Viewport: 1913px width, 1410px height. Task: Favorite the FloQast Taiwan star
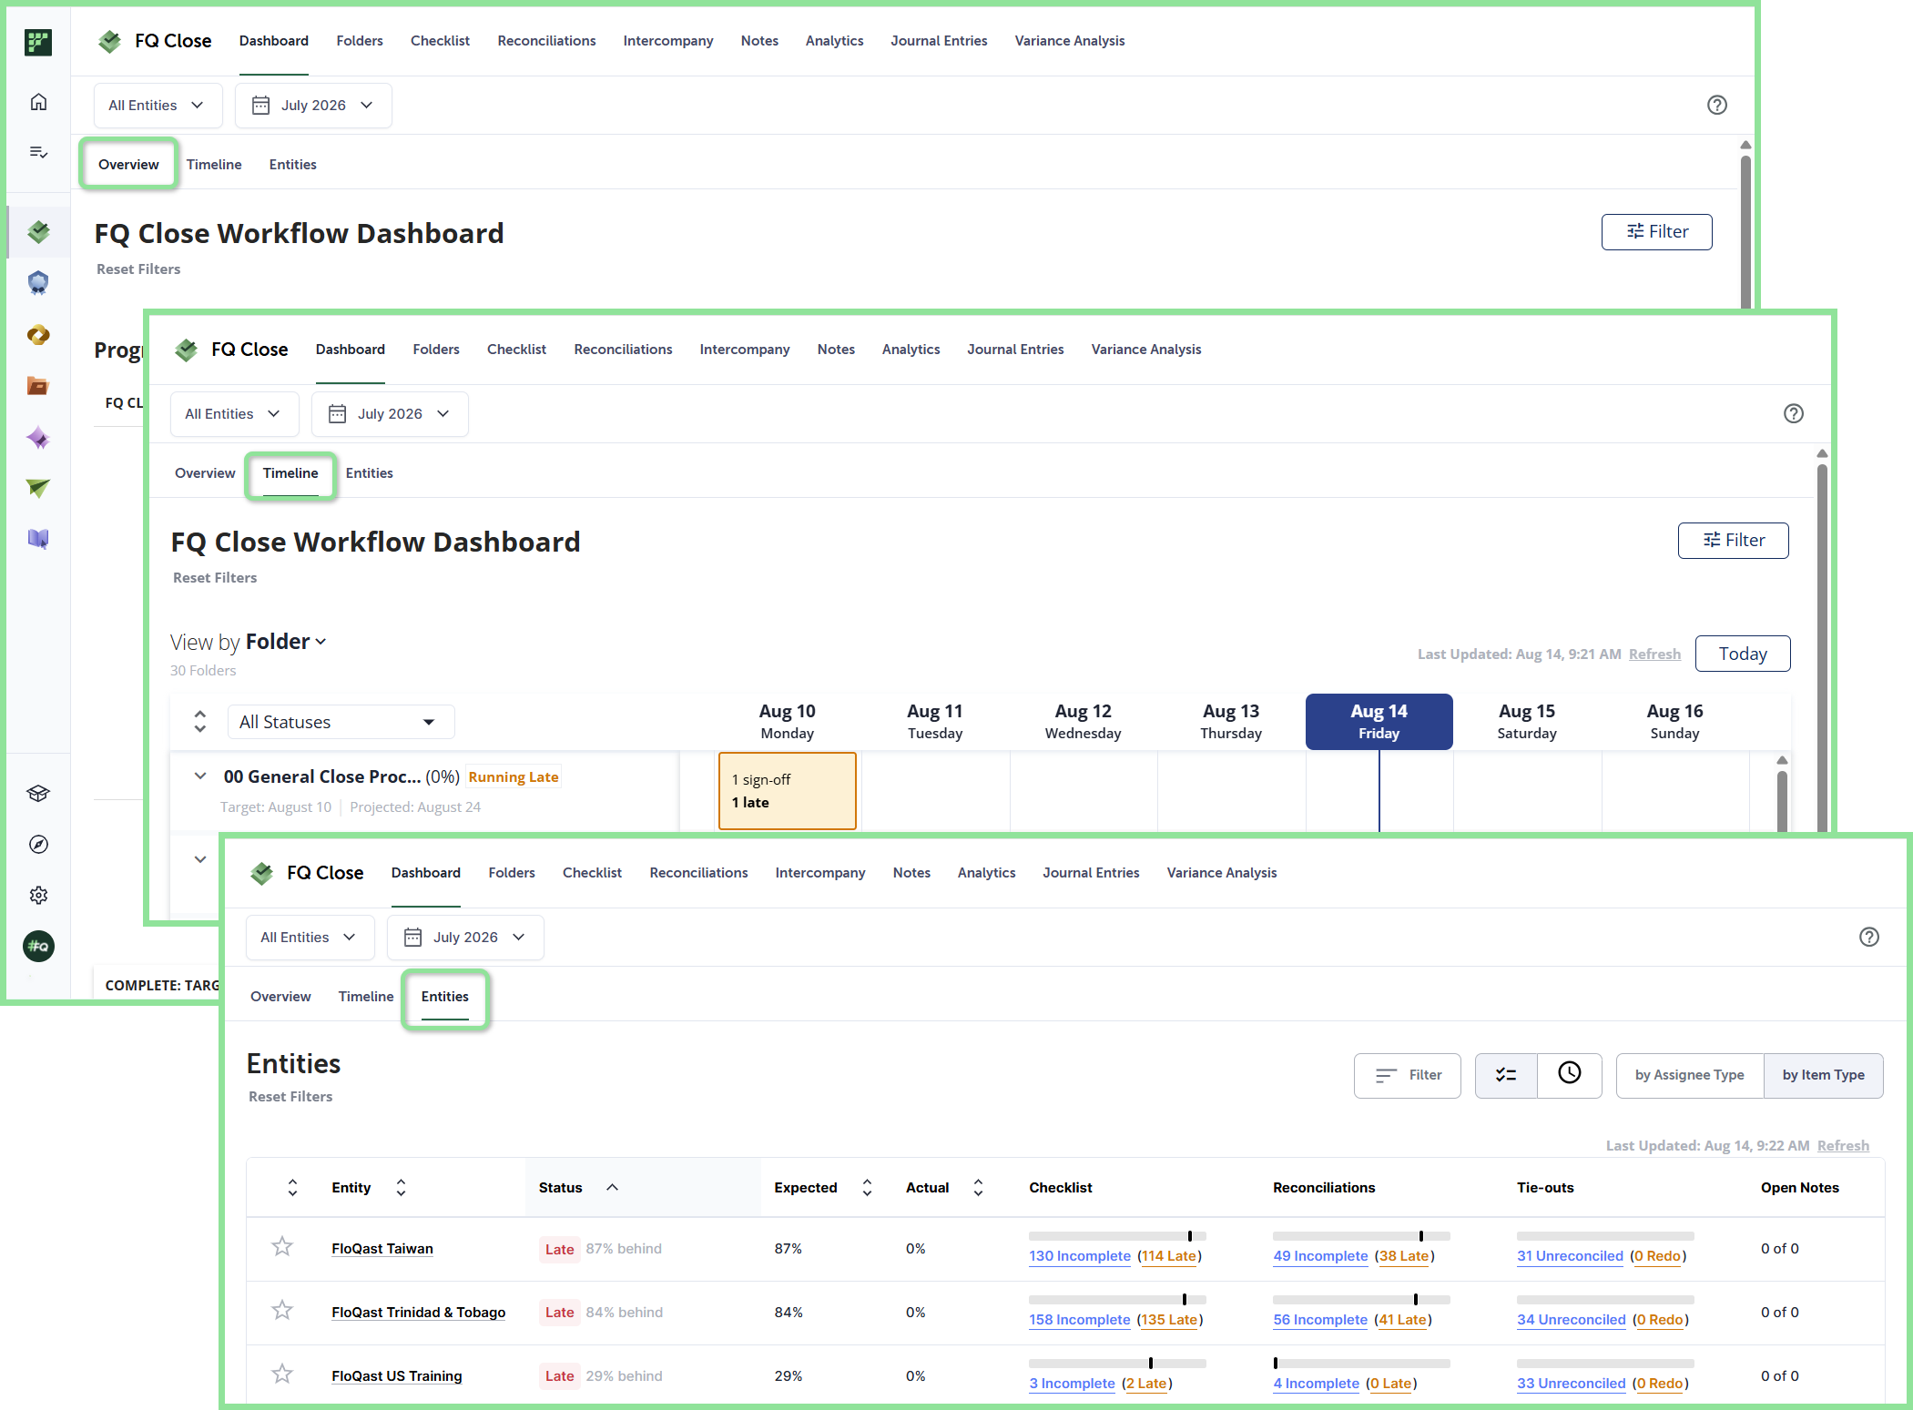click(x=282, y=1247)
